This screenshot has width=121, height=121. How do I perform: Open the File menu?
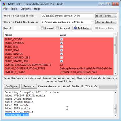pos(5,9)
